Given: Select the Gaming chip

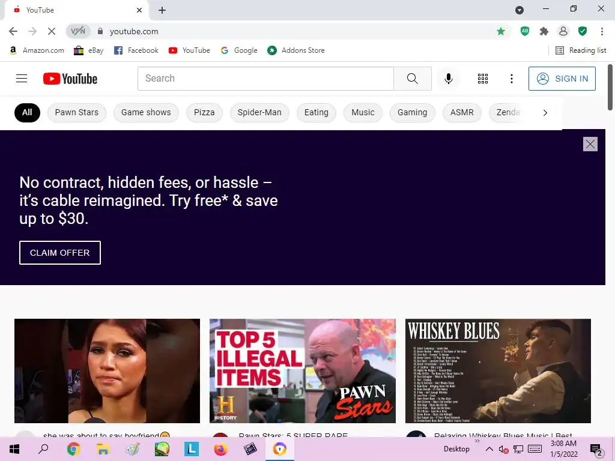Looking at the screenshot, I should point(412,112).
